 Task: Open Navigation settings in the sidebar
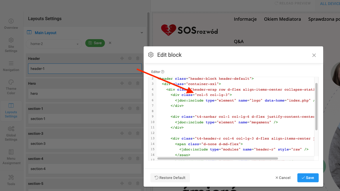(11, 66)
